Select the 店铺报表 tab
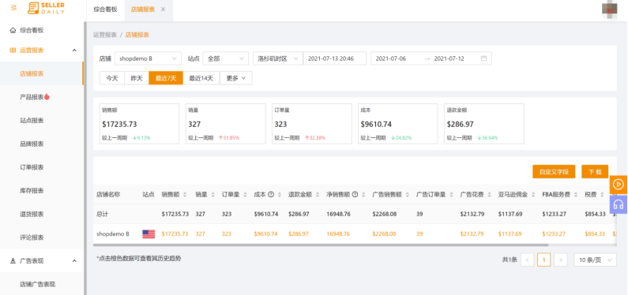The height and width of the screenshot is (295, 628). [142, 9]
